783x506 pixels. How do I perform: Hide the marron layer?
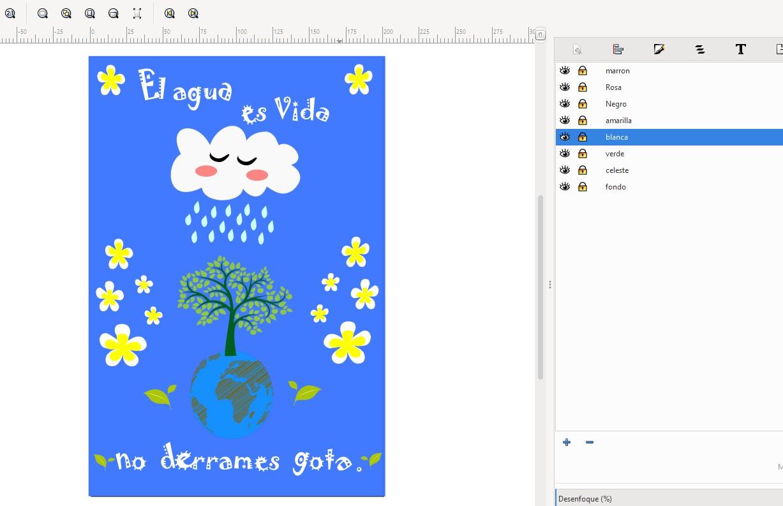click(x=565, y=71)
